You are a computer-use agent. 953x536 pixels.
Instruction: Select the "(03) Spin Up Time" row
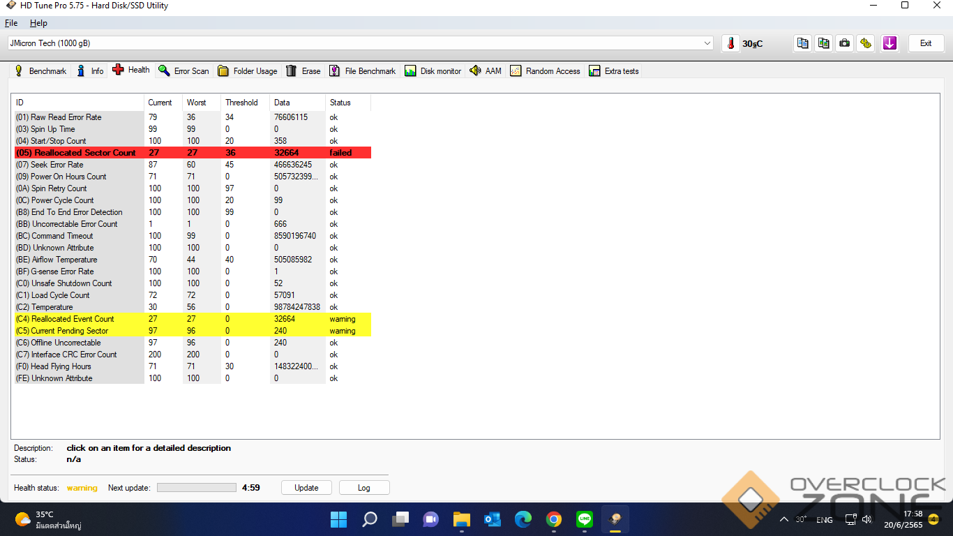click(193, 129)
